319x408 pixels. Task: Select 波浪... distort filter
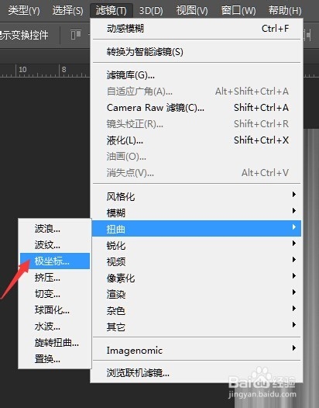click(x=55, y=229)
